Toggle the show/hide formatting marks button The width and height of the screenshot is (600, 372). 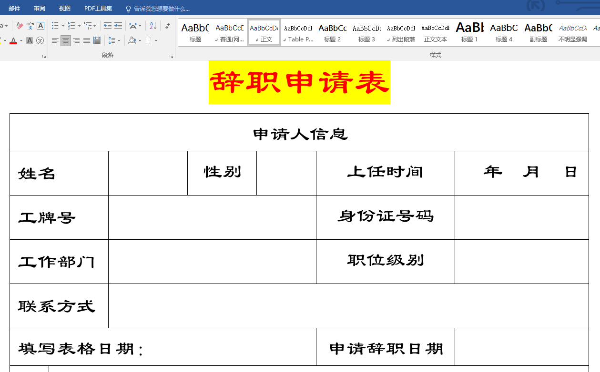point(168,27)
